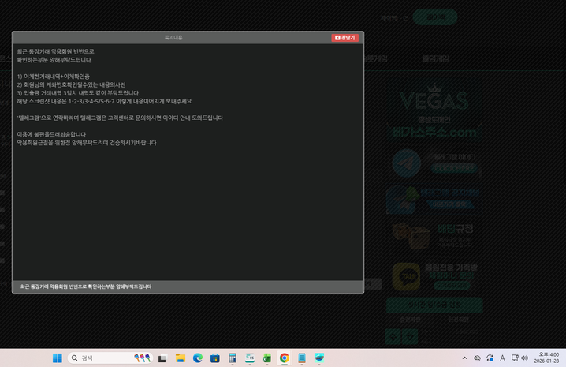566x367 pixels.
Task: Click the VEGAS banner logo
Action: [434, 110]
